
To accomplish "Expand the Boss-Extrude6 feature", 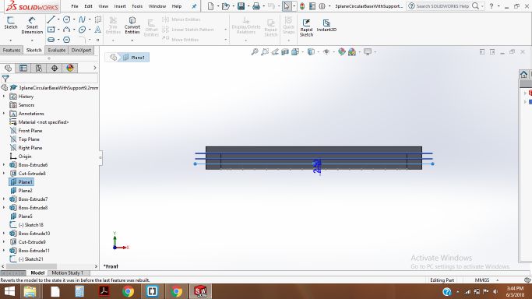I will [x=4, y=165].
